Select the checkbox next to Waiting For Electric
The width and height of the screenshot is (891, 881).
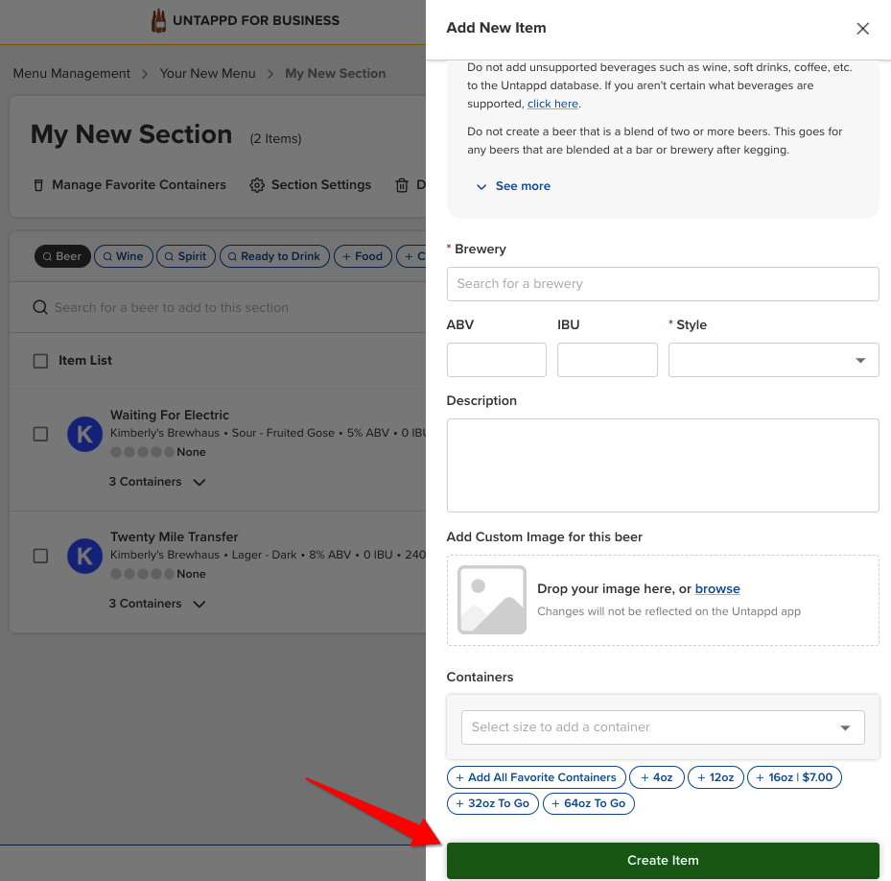pos(40,434)
